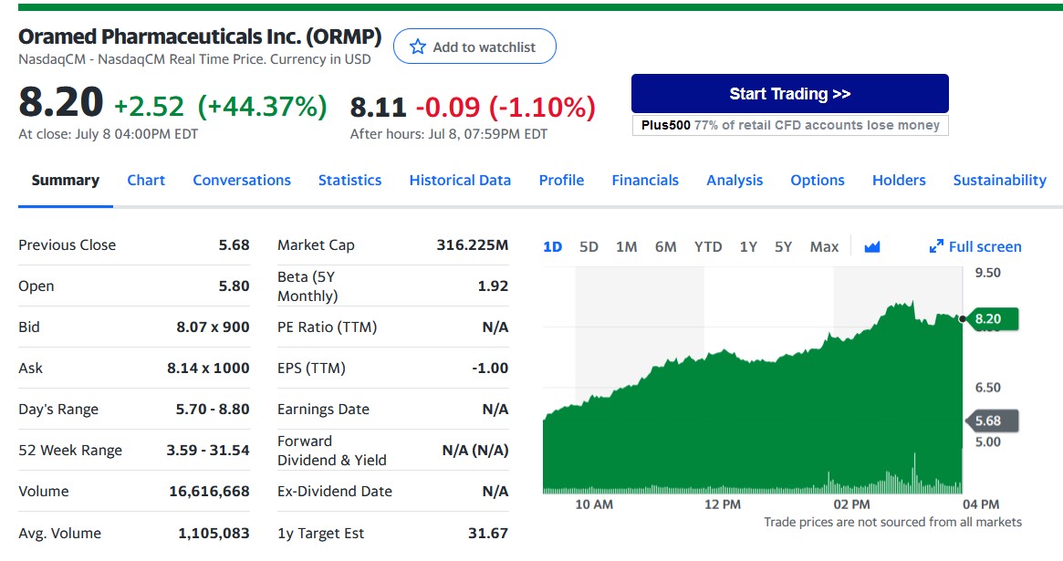Open the Financials tab
The image size is (1063, 561).
(x=645, y=180)
